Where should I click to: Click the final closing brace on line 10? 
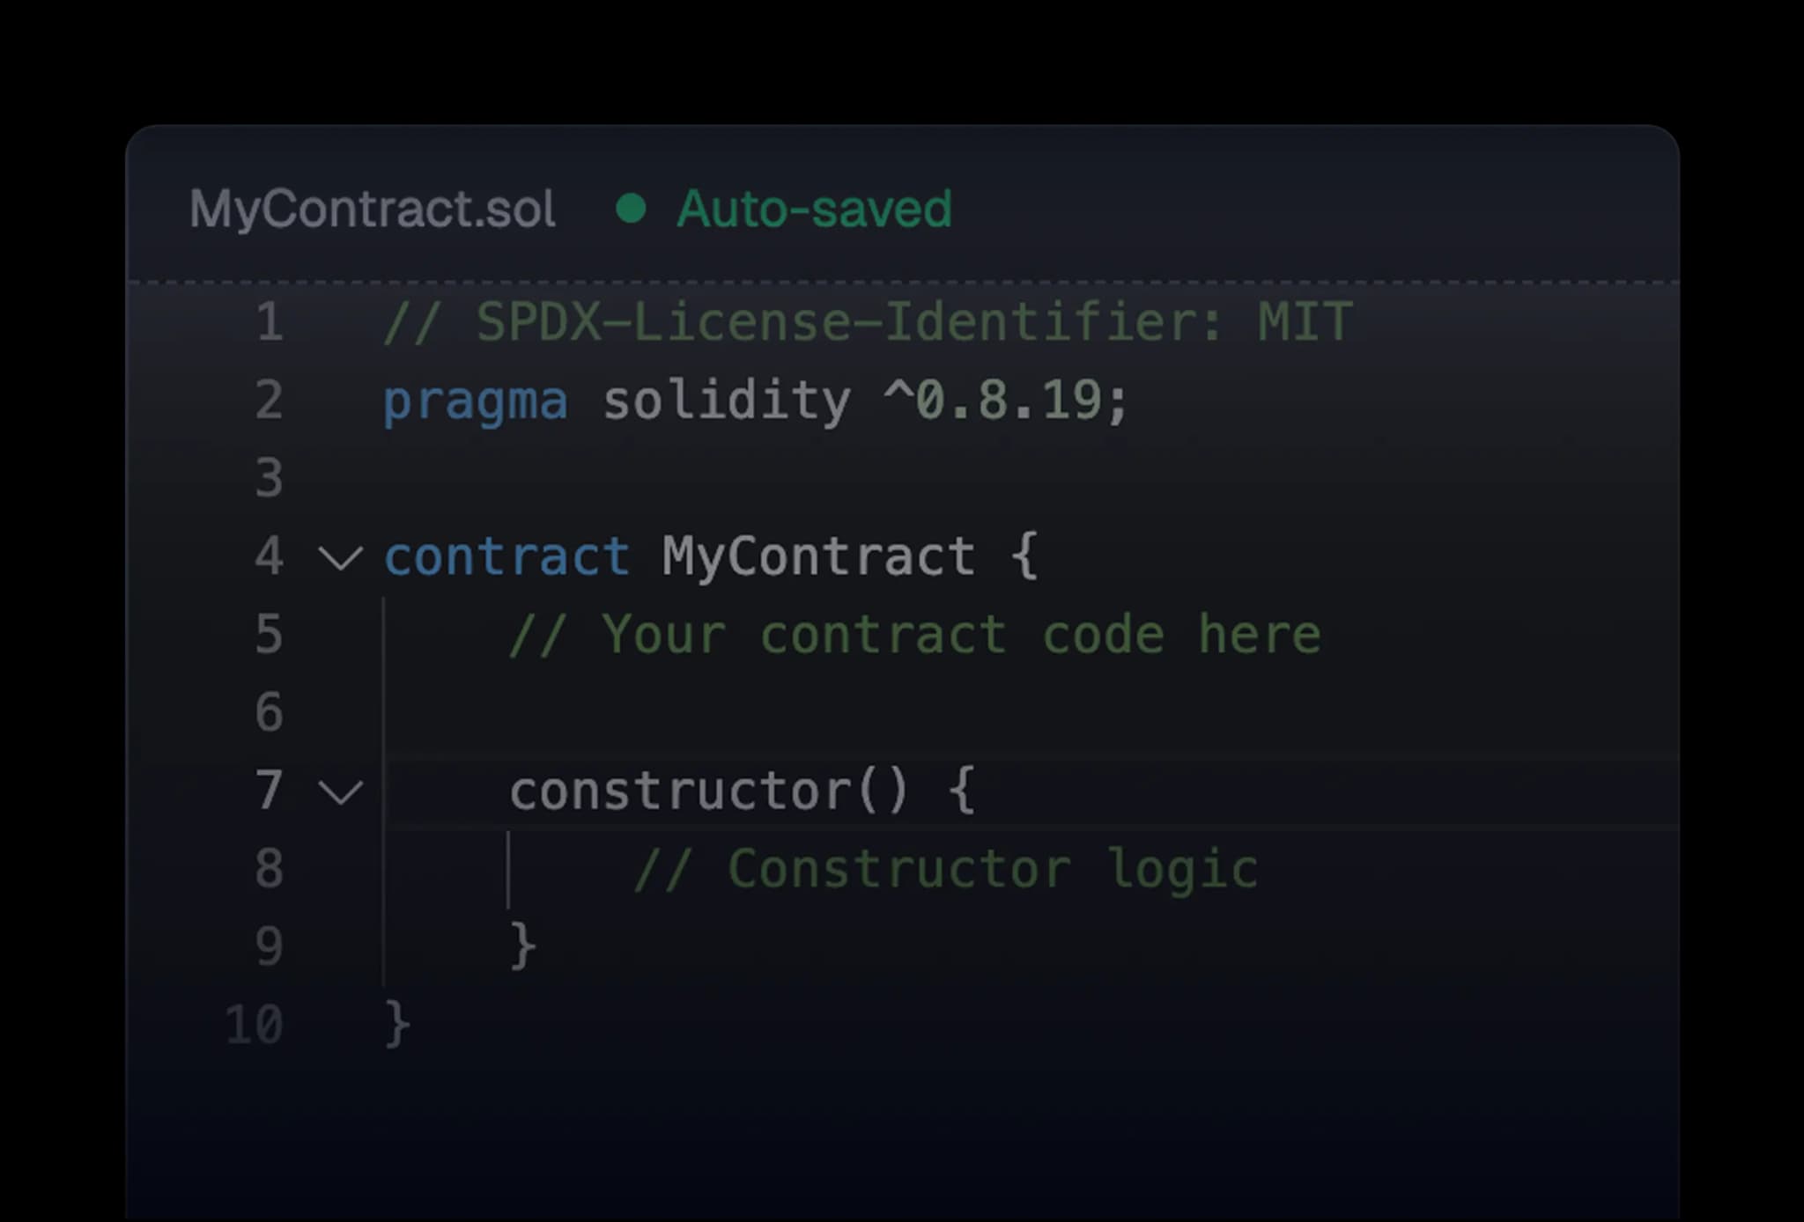[x=397, y=1024]
